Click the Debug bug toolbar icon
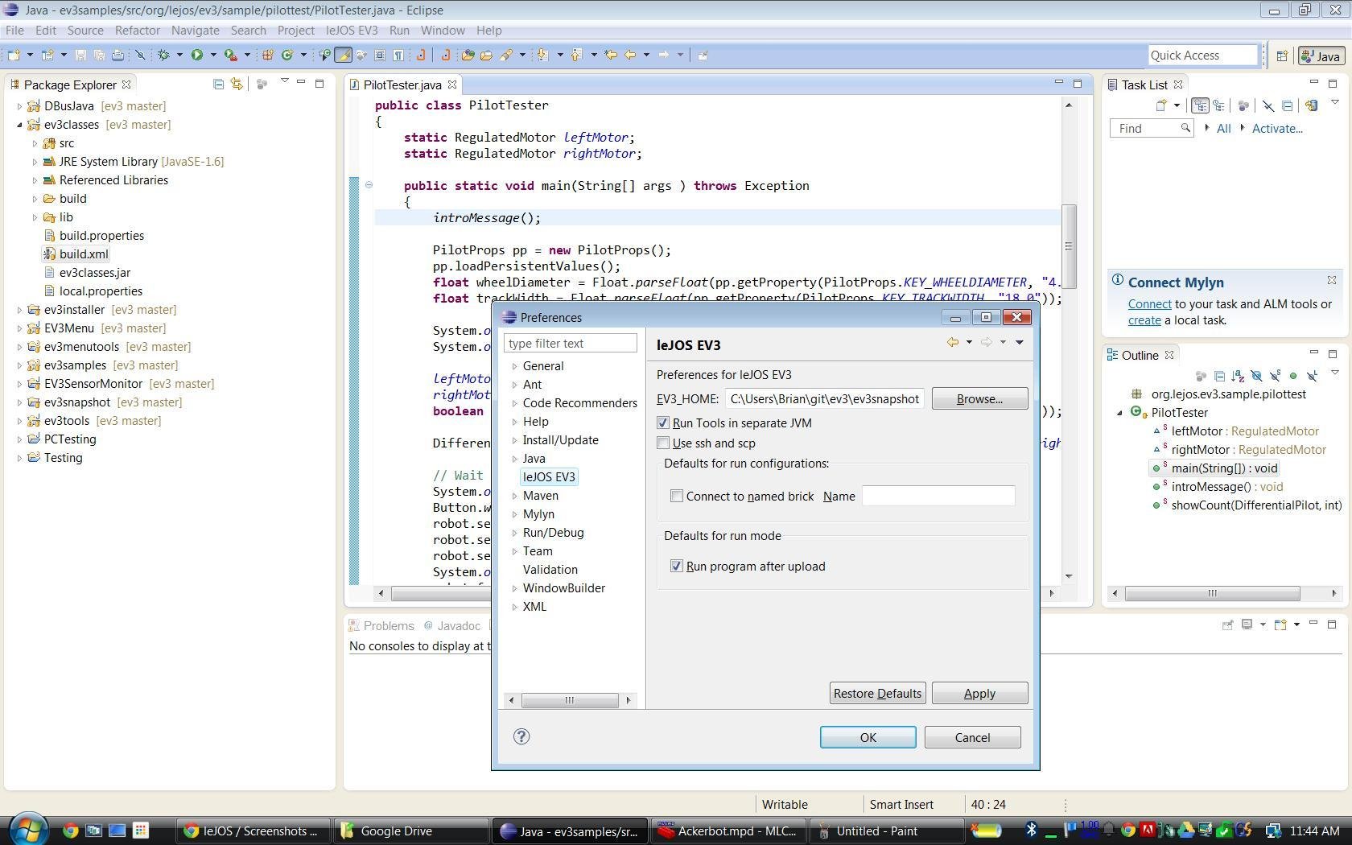 (x=163, y=55)
